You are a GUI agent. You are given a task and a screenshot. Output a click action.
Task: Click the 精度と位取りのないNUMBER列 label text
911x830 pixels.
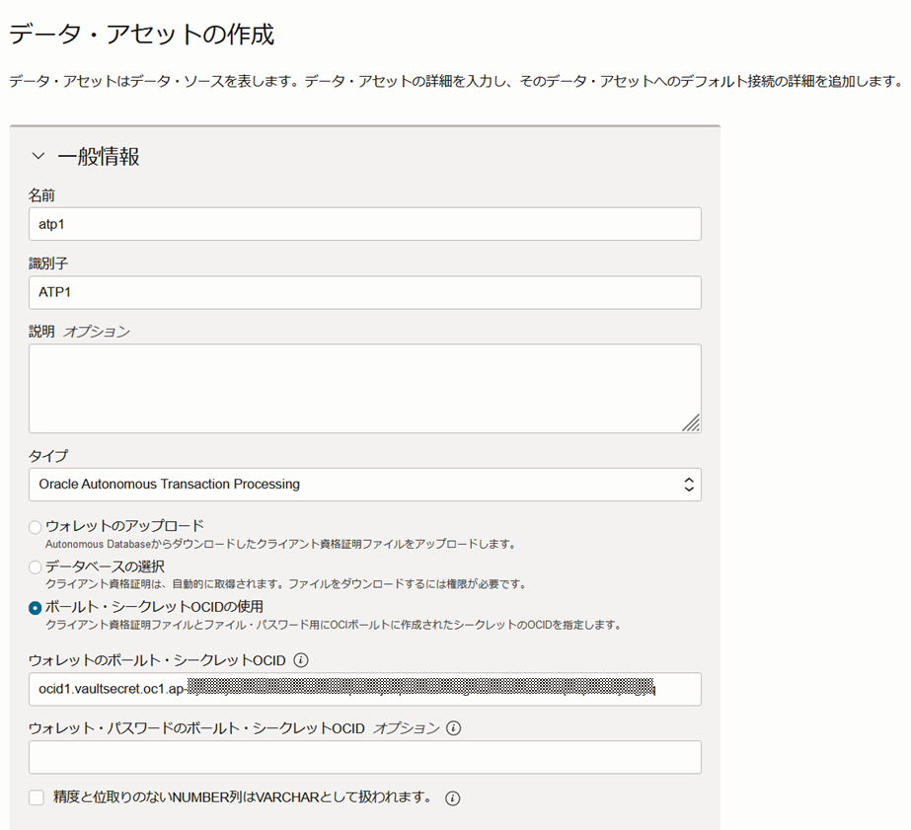242,796
